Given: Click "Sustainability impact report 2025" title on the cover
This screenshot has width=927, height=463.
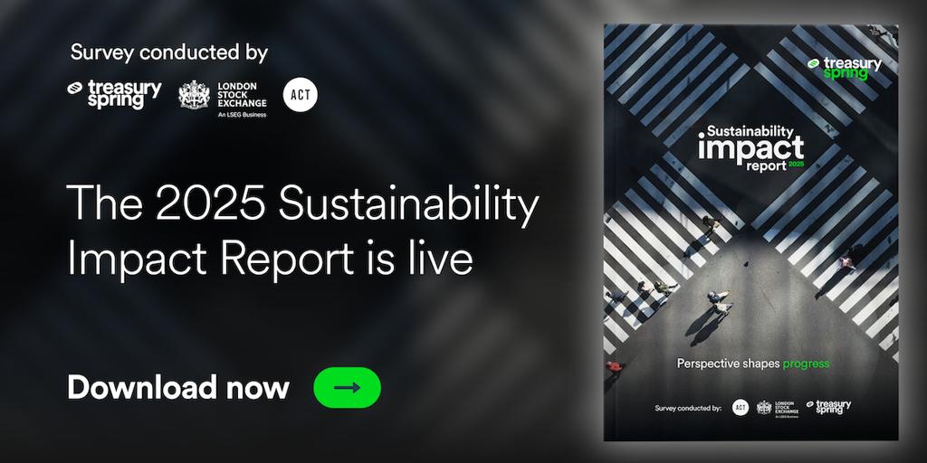Looking at the screenshot, I should [750, 147].
